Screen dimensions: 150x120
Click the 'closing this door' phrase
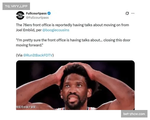[x=117, y=40]
